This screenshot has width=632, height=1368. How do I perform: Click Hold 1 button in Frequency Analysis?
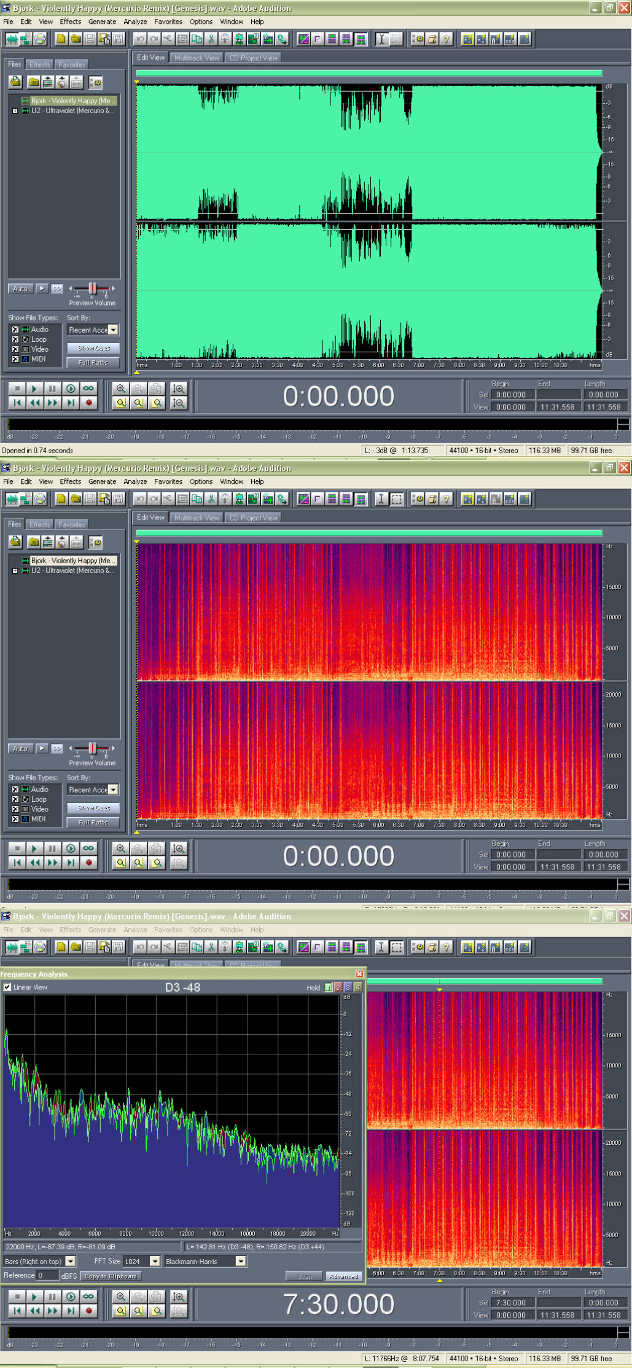(x=328, y=987)
